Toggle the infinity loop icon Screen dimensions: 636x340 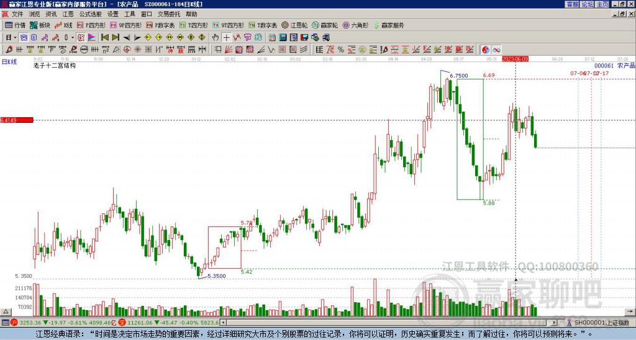coord(496,50)
